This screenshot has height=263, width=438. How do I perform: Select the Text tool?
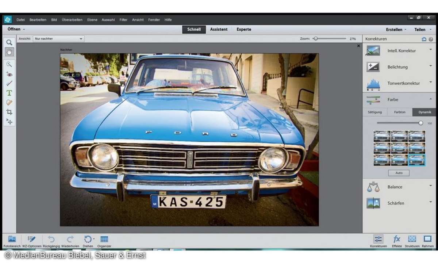click(9, 93)
